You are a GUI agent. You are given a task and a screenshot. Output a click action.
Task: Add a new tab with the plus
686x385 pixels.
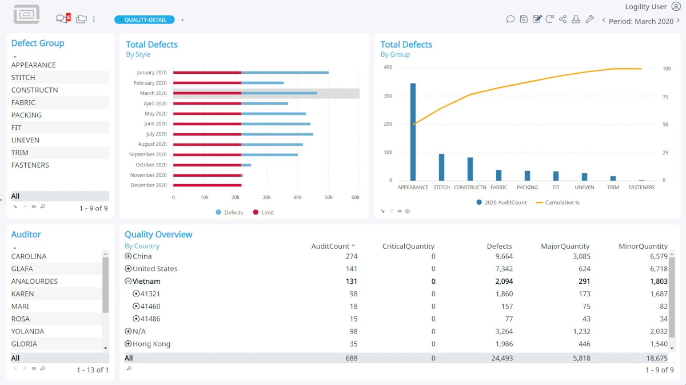[x=182, y=20]
